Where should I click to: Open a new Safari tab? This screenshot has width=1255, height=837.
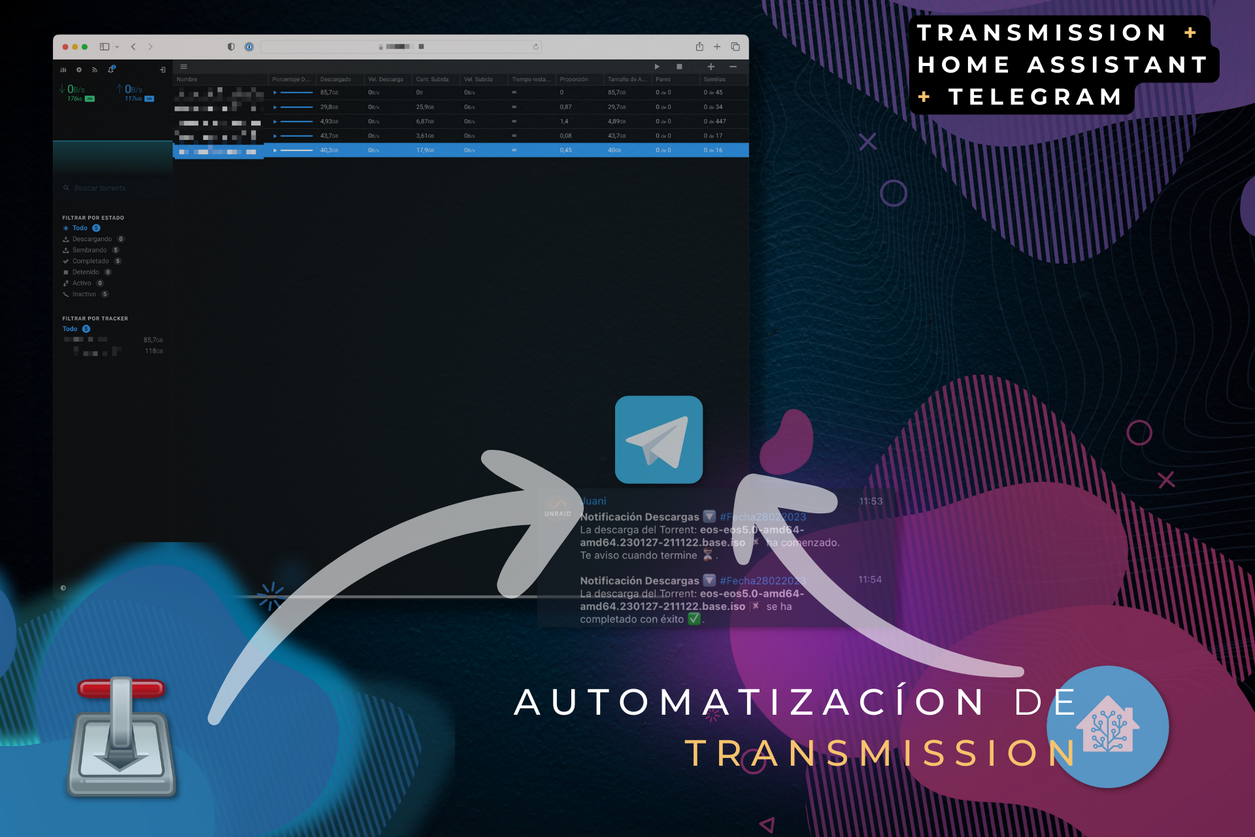[717, 46]
